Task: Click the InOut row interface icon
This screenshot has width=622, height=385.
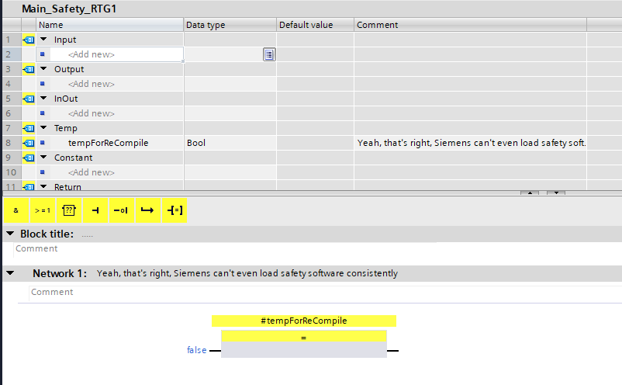Action: [29, 99]
